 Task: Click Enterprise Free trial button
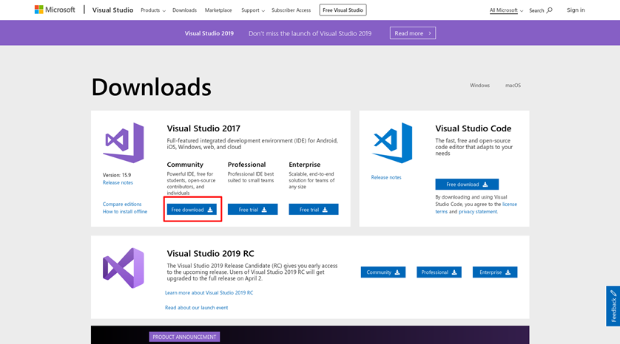coord(314,210)
